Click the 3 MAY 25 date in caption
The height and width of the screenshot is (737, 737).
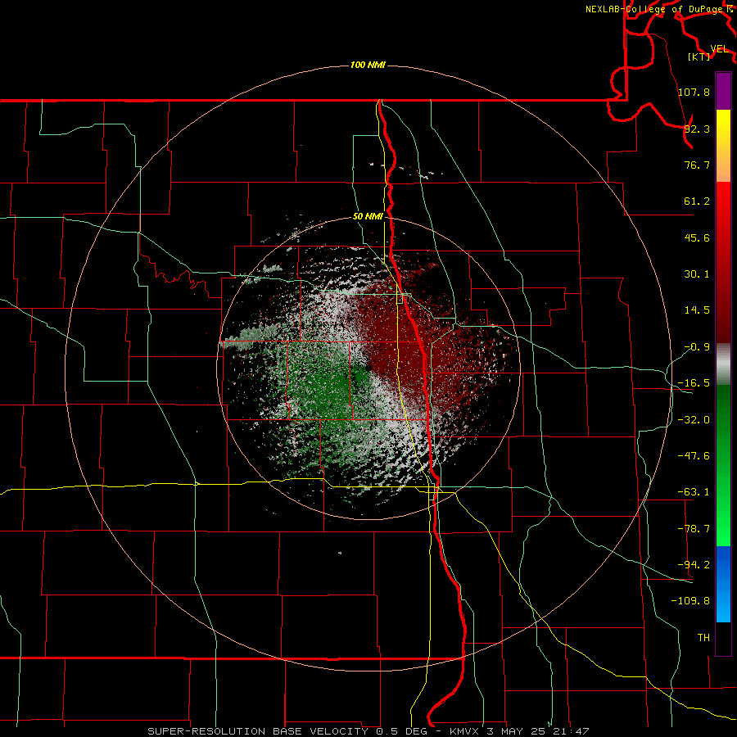pos(514,731)
